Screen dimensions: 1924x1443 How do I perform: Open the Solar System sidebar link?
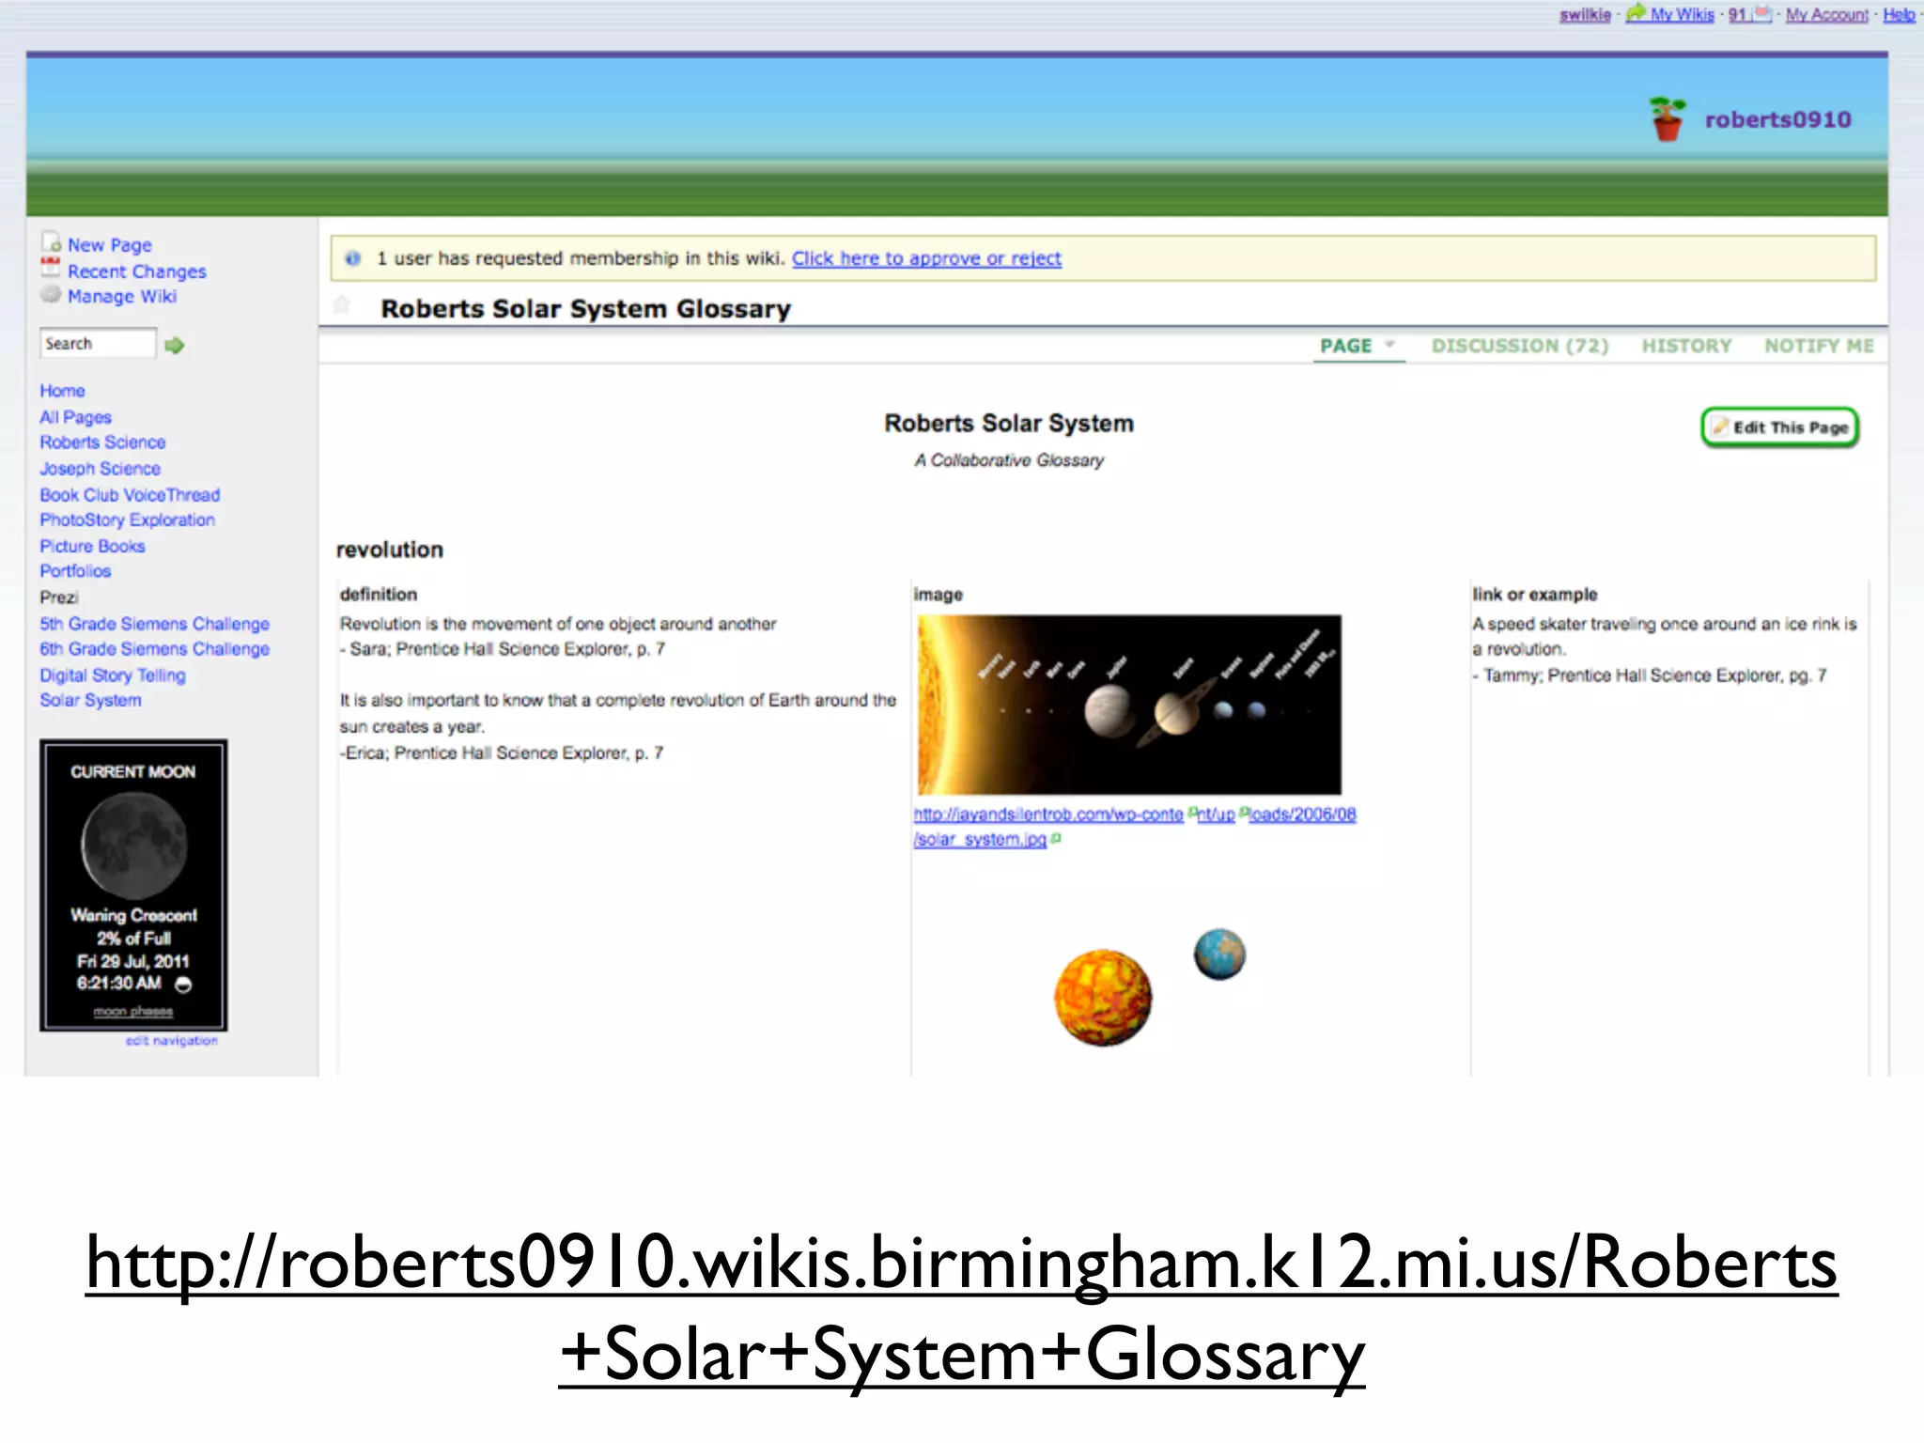pyautogui.click(x=90, y=700)
